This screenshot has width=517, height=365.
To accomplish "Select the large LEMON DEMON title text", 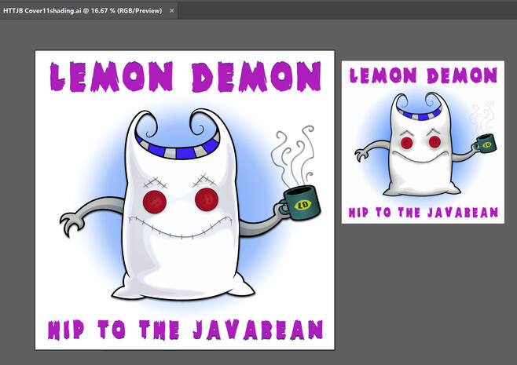I will [x=185, y=76].
